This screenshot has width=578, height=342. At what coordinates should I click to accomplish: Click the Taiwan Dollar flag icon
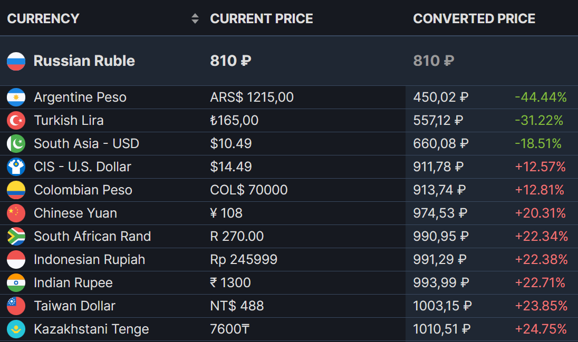(16, 306)
